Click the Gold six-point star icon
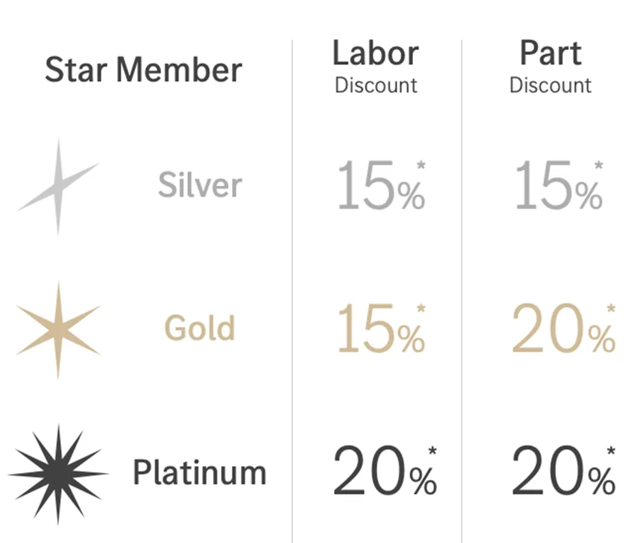 click(58, 330)
